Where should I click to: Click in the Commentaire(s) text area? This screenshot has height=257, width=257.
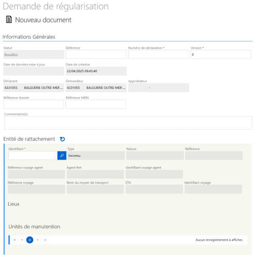click(128, 123)
